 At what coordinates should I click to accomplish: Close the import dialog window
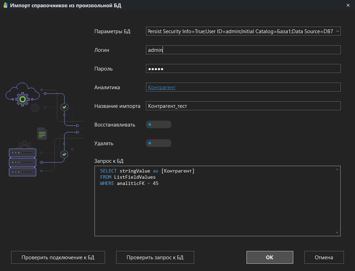pos(348,6)
